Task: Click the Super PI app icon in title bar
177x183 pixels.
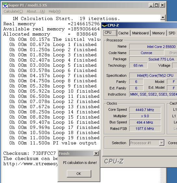Action: pos(5,5)
